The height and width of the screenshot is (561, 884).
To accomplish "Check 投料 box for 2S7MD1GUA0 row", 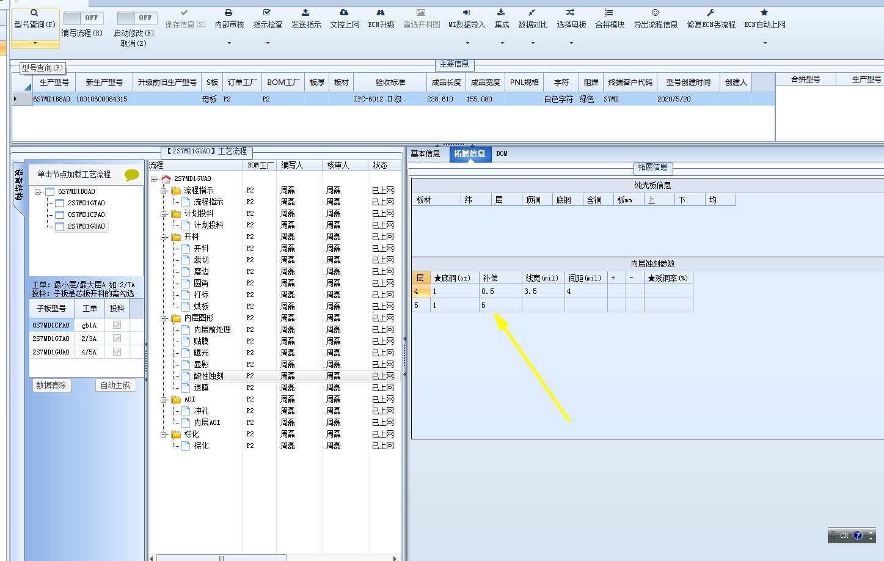I will [117, 352].
